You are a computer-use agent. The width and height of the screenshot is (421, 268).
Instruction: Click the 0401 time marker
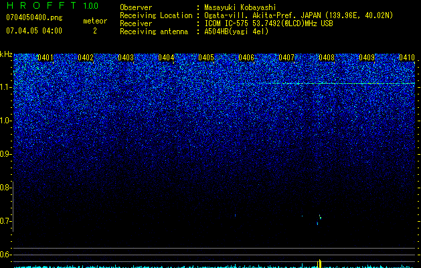[45, 58]
